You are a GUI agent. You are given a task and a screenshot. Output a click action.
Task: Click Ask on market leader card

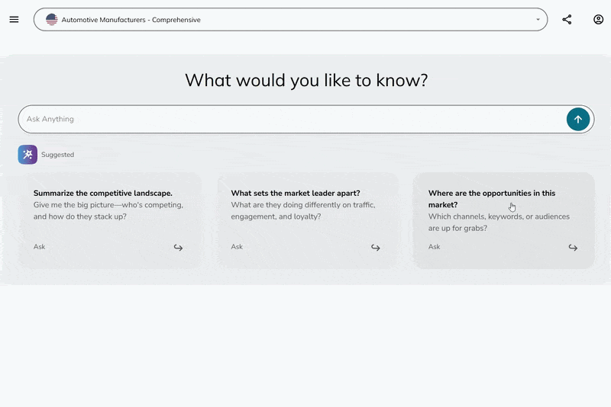237,247
